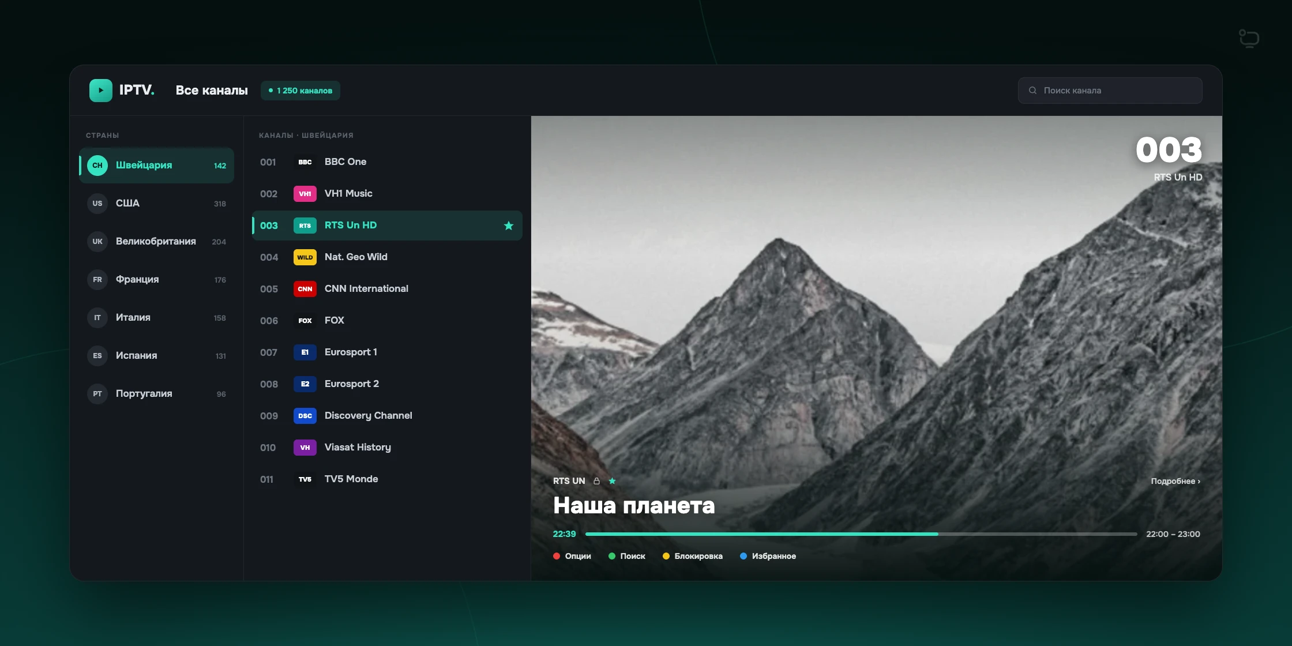This screenshot has height=646, width=1292.
Task: Click the VH1 pink logo badge
Action: click(x=305, y=194)
